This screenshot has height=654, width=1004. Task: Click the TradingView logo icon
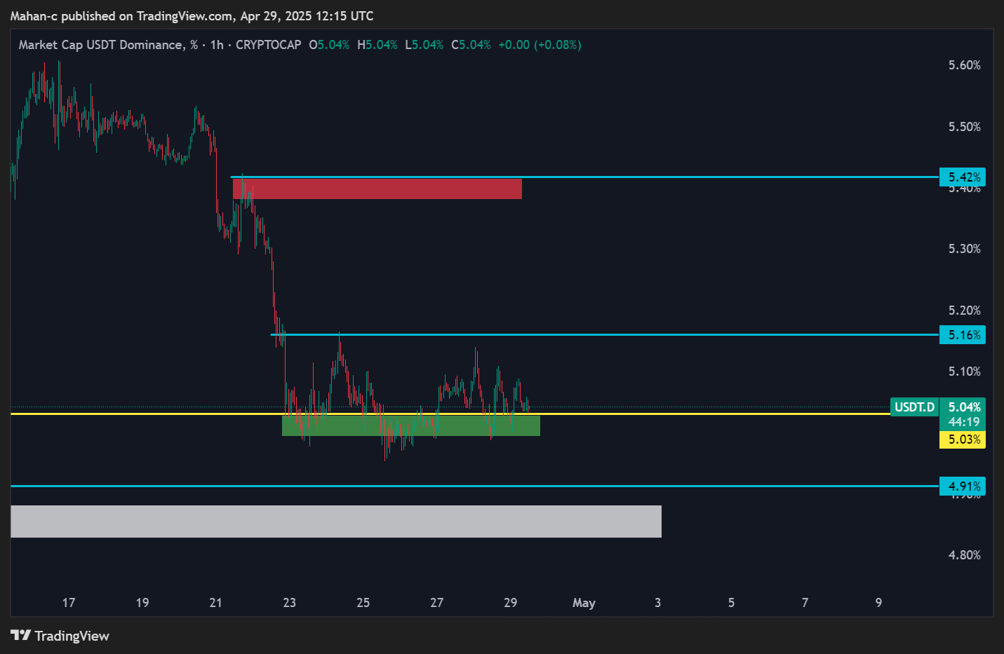pos(21,635)
